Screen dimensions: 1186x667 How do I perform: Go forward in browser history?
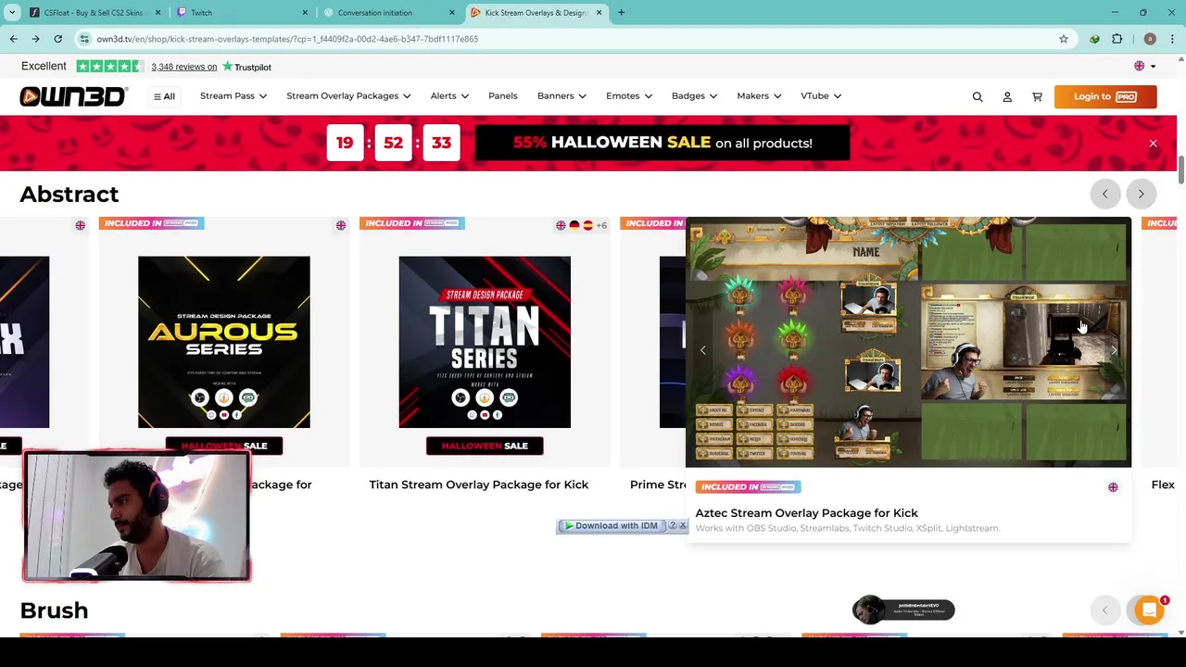(35, 39)
